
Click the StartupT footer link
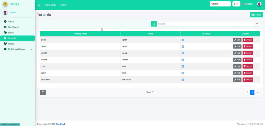(x=60, y=124)
